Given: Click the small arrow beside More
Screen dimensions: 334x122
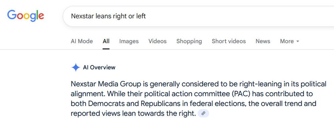Looking at the screenshot, I should [298, 41].
